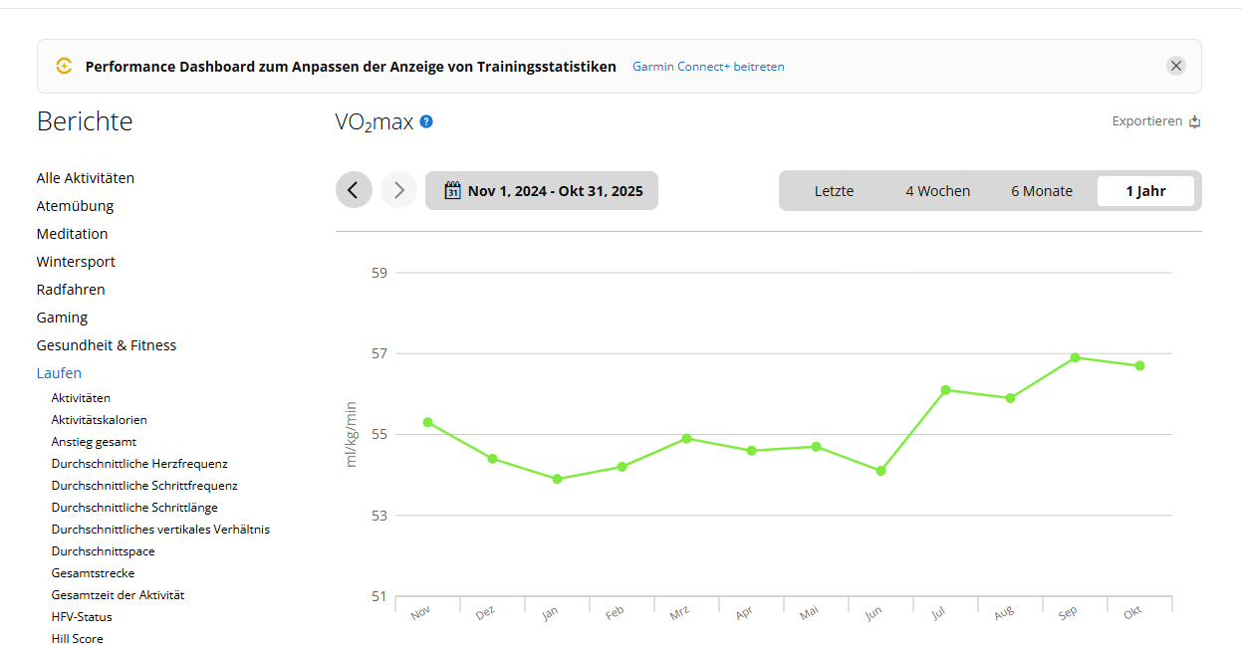Viewport: 1242px width, 645px height.
Task: Go to the previous date range arrow
Action: 354,190
